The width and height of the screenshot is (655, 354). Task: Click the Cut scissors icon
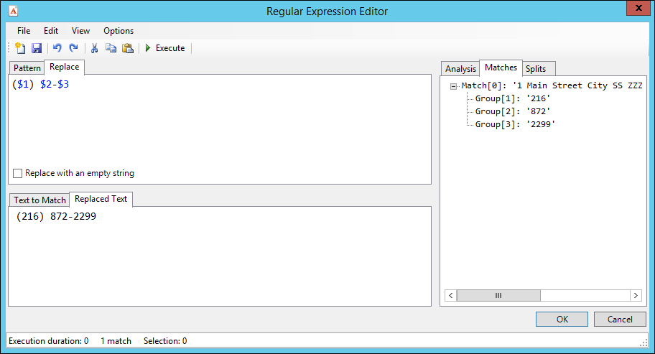pyautogui.click(x=94, y=48)
